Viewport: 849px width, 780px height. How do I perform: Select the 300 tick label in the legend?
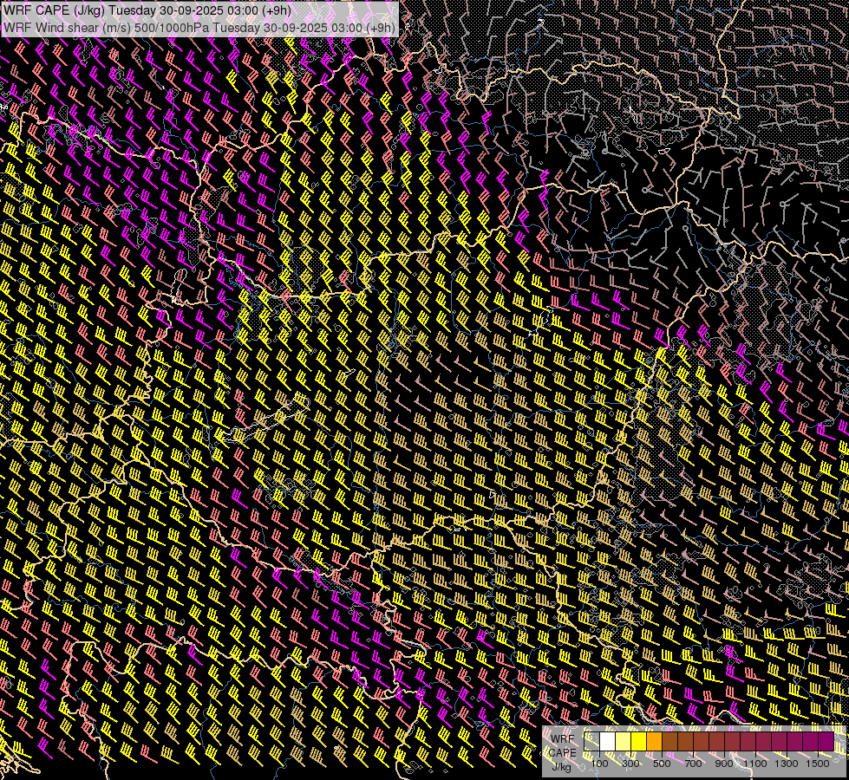630,764
